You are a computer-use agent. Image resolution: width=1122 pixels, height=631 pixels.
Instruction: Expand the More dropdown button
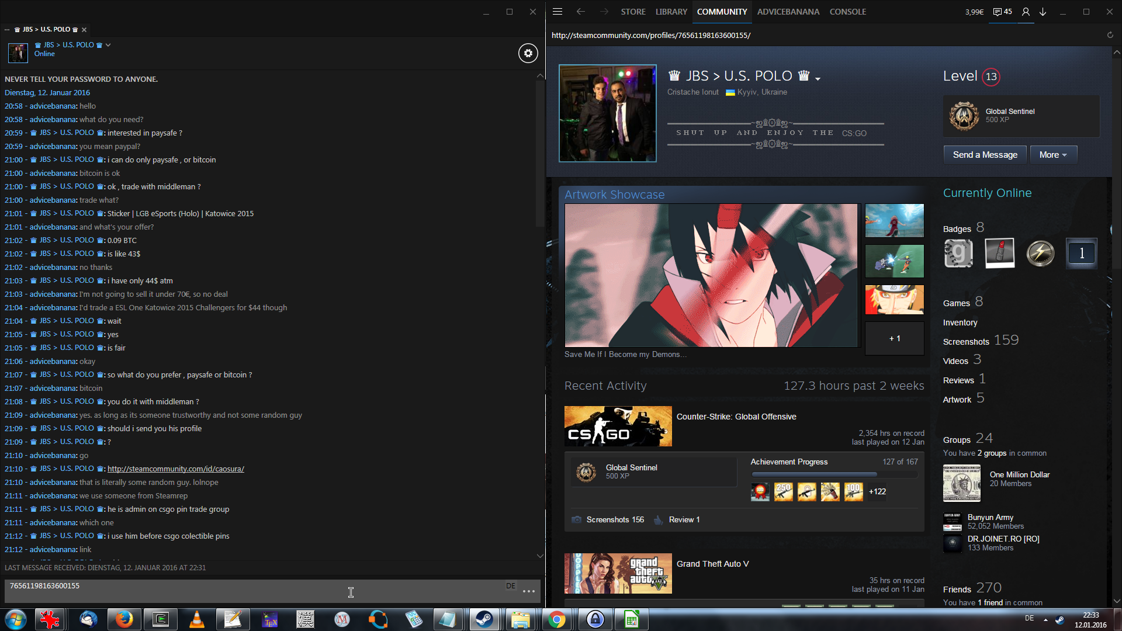click(1053, 155)
